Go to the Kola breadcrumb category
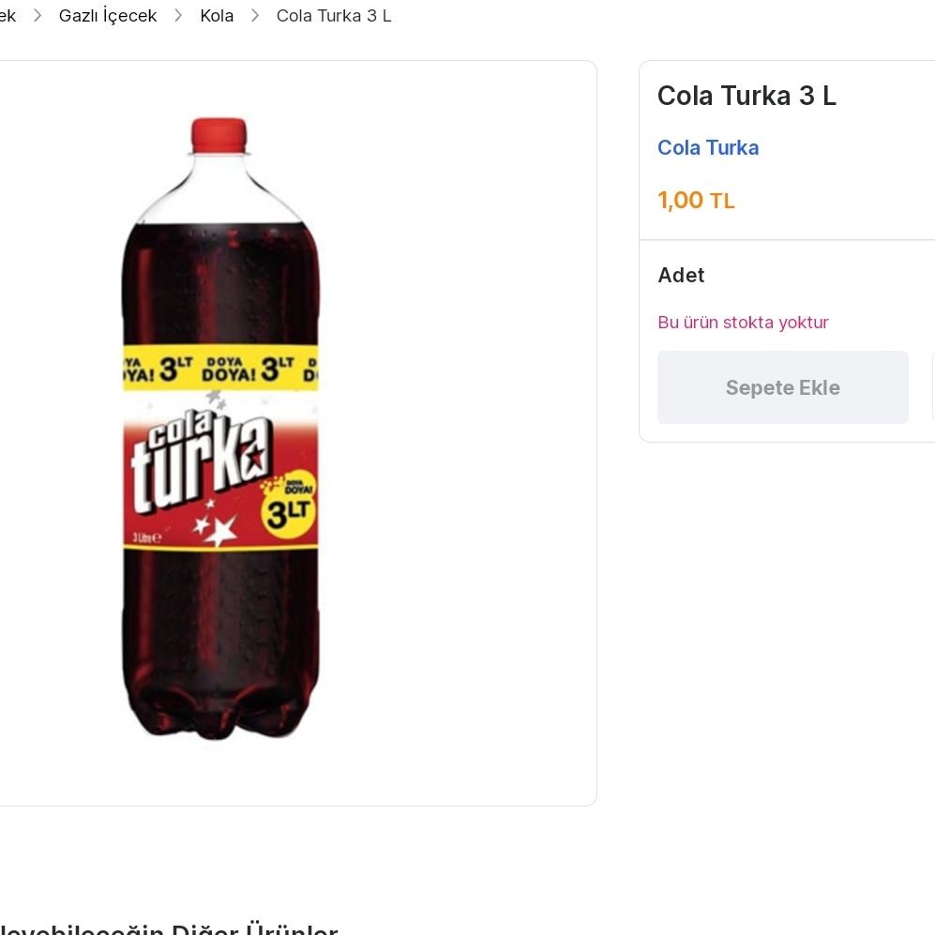This screenshot has width=935, height=935. click(x=217, y=16)
